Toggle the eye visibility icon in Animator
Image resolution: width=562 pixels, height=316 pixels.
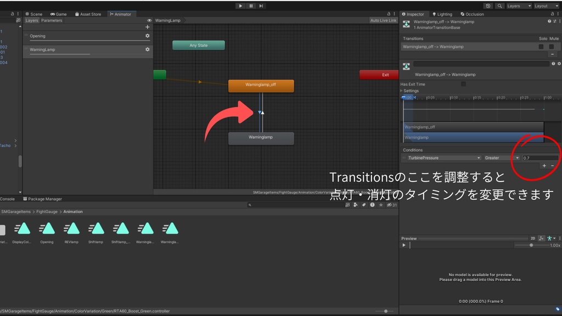coord(149,20)
